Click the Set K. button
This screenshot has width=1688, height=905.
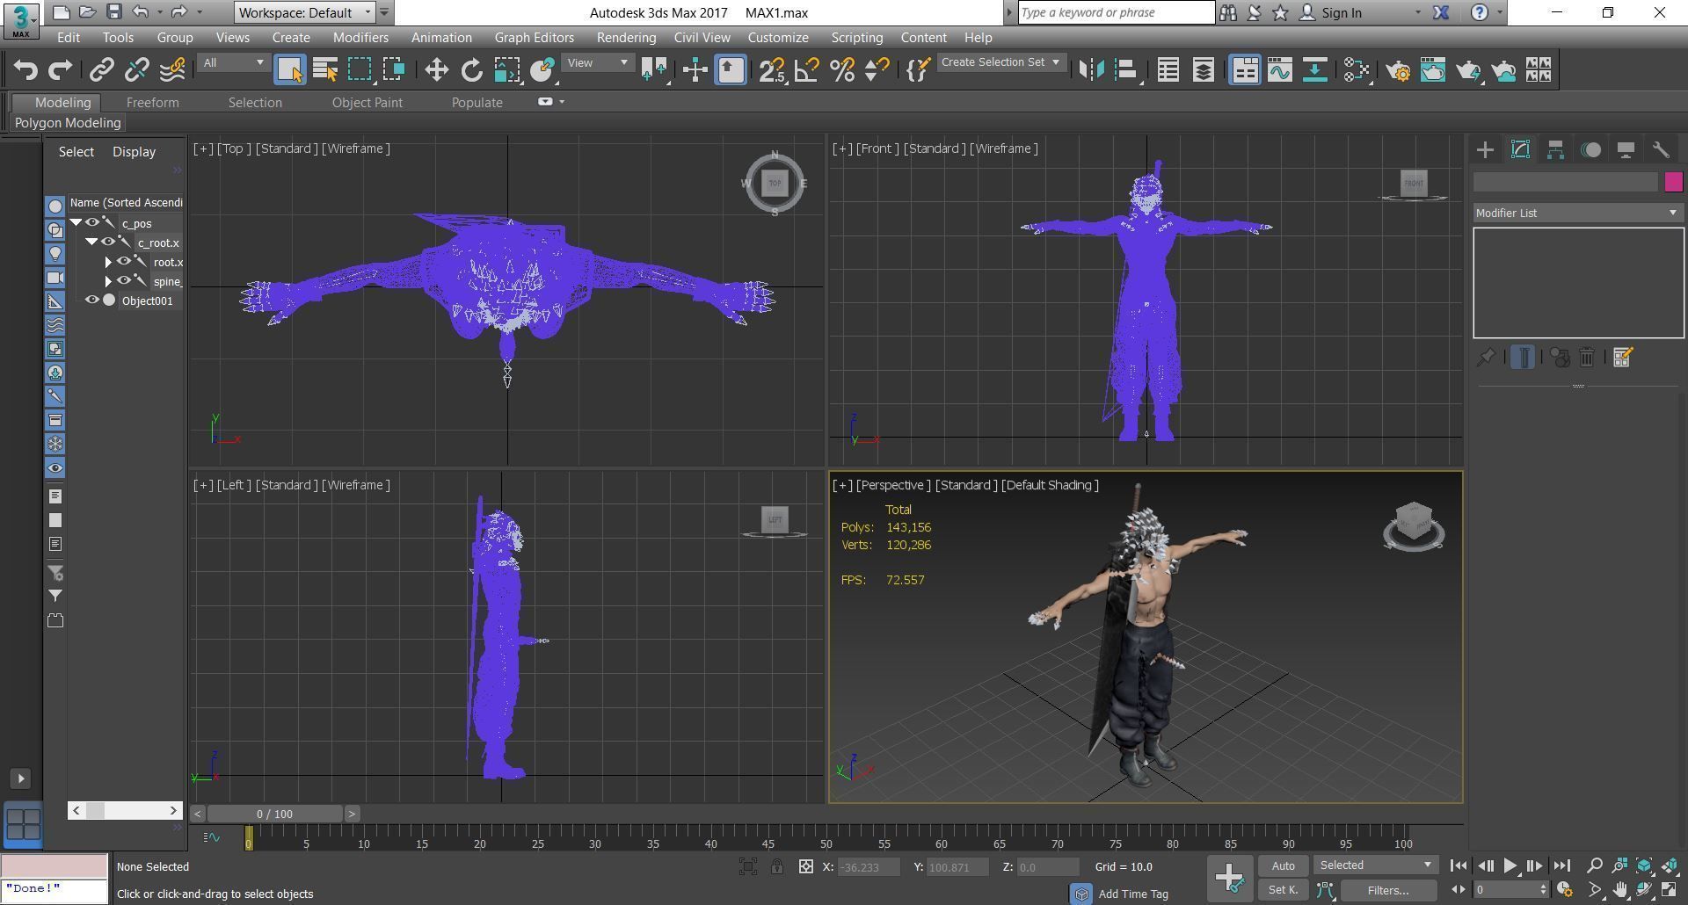(x=1283, y=890)
